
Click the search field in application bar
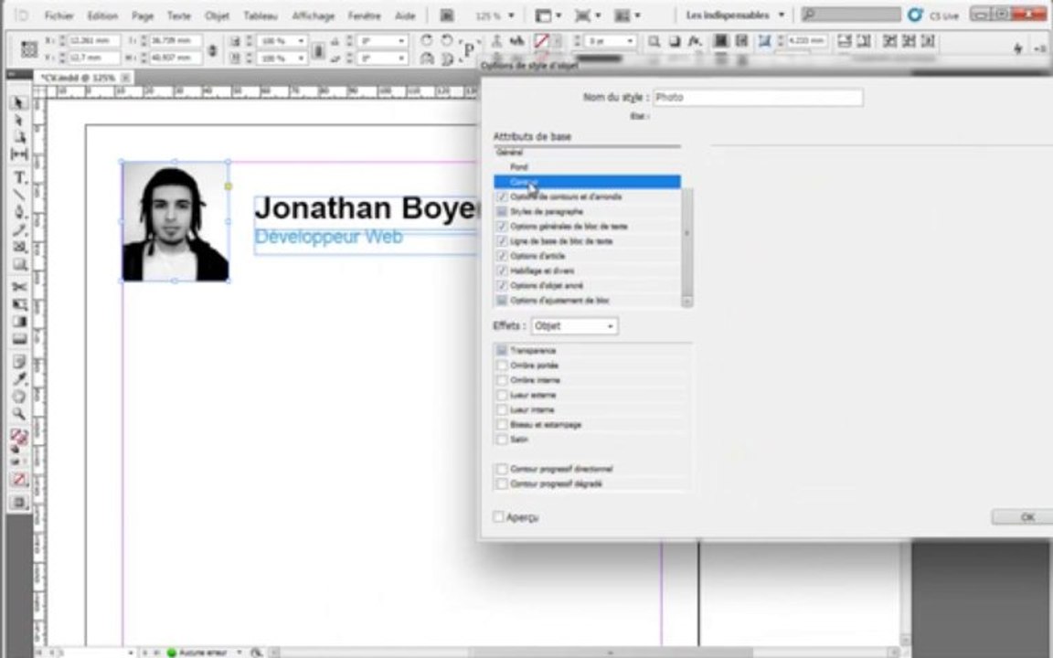[850, 15]
